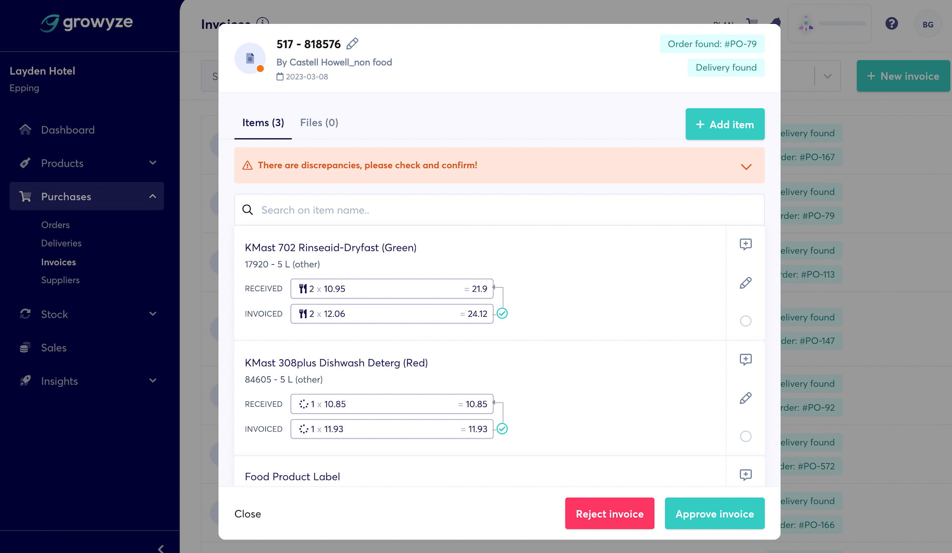Toggle the green check on KMast 702 invoiced row
952x553 pixels.
click(502, 313)
